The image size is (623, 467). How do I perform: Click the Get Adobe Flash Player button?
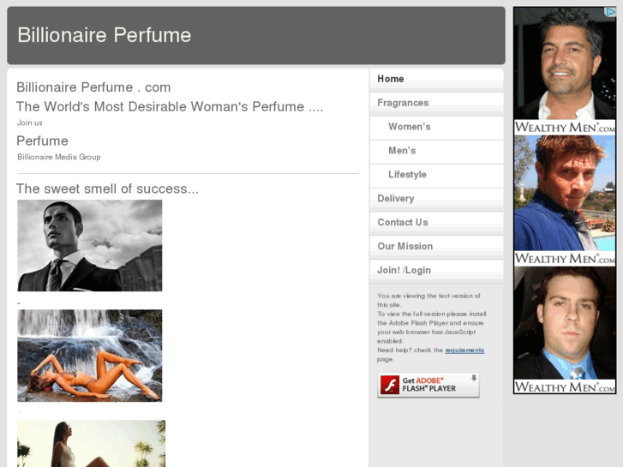tap(428, 385)
